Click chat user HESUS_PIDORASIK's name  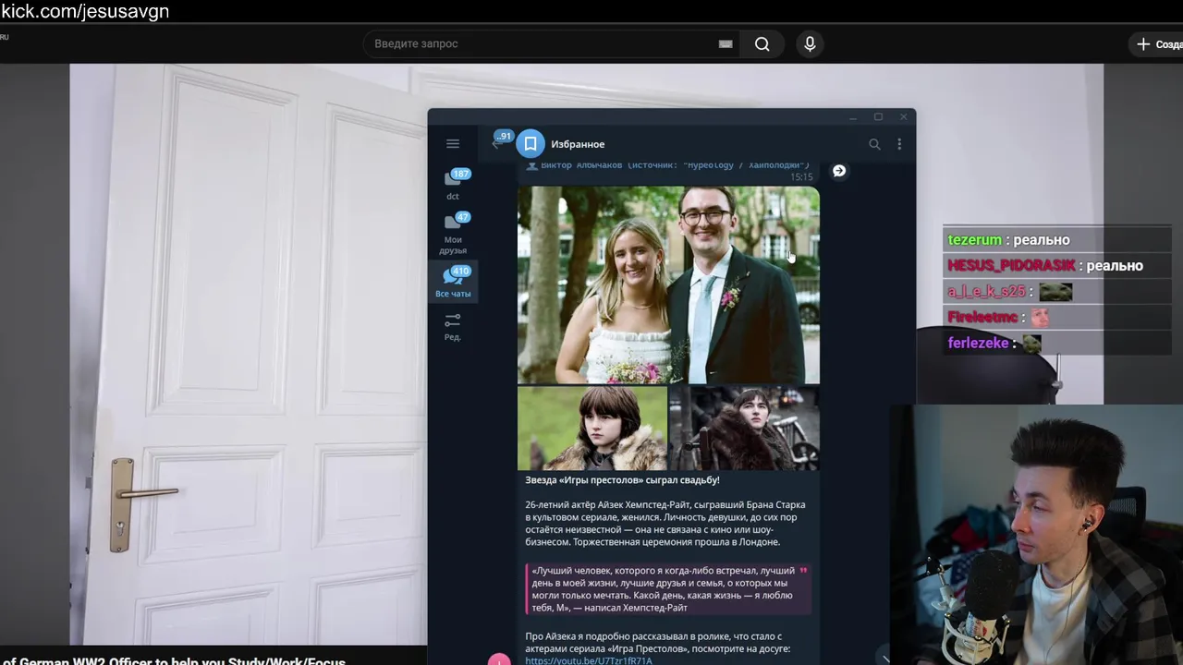pos(1011,265)
